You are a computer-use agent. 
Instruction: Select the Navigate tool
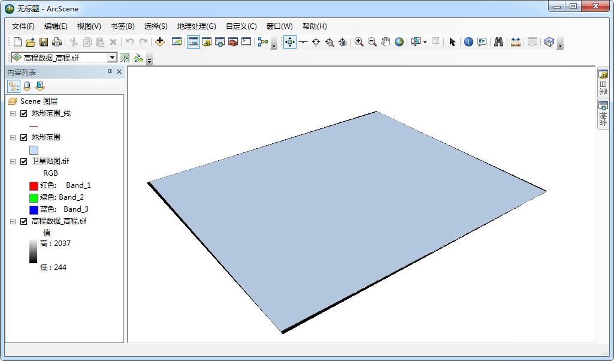(x=289, y=42)
